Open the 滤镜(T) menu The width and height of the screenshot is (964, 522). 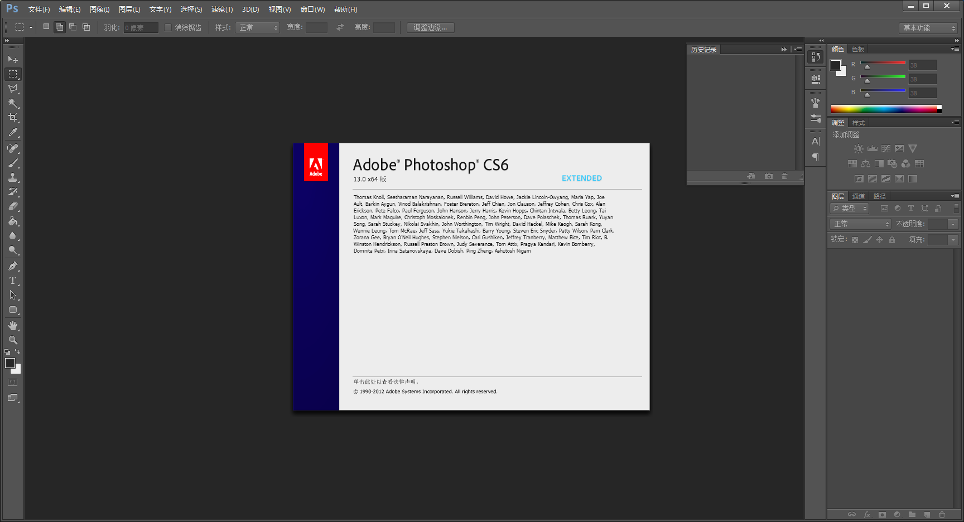(x=222, y=9)
